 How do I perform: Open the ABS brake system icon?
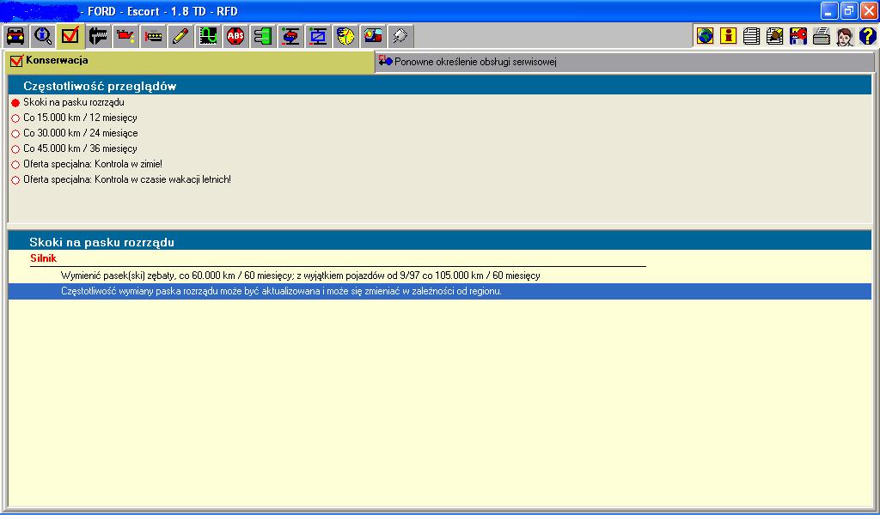[235, 36]
